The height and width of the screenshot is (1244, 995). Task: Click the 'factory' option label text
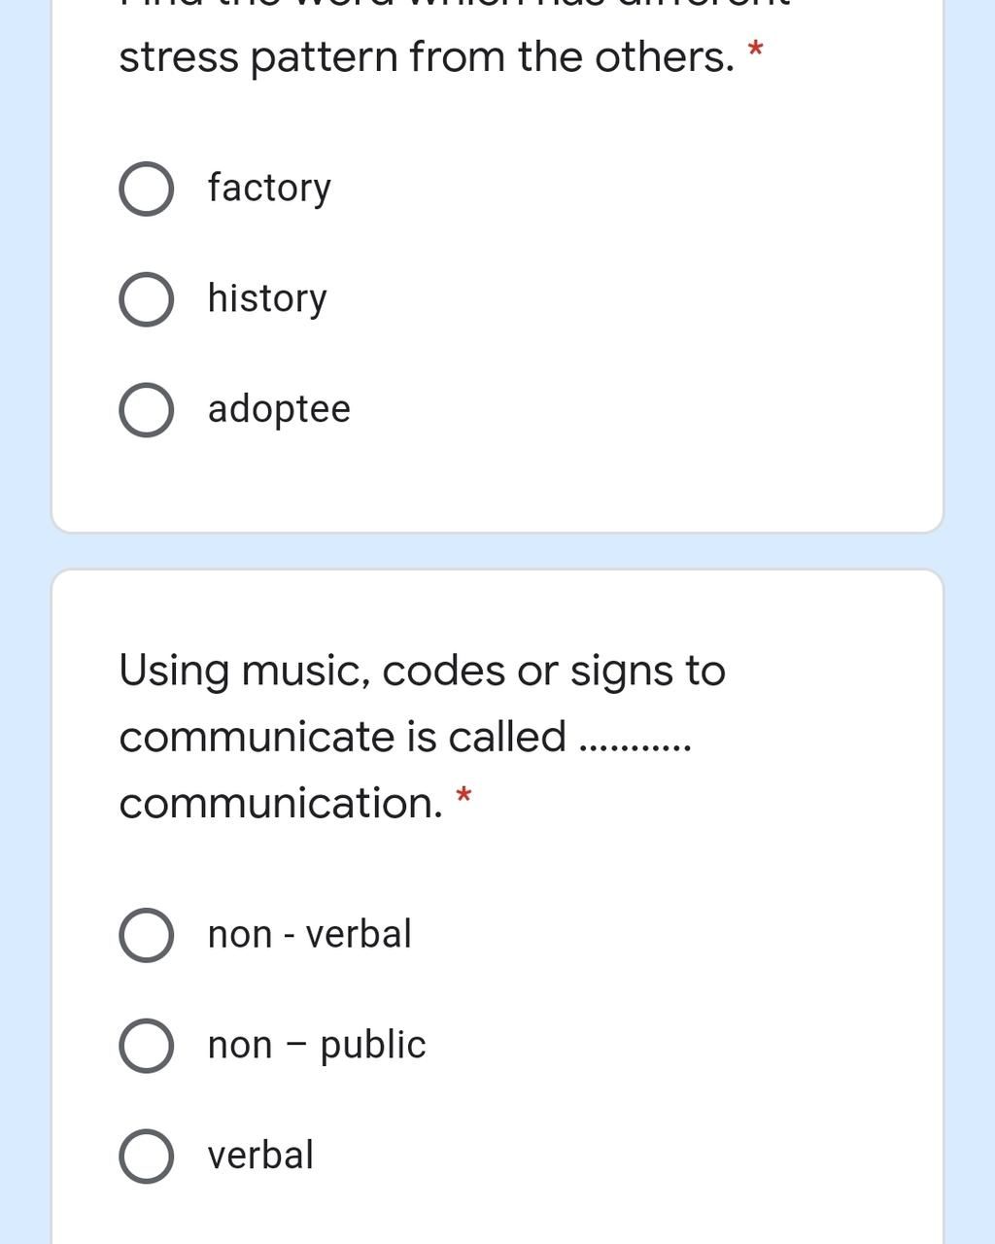269,189
